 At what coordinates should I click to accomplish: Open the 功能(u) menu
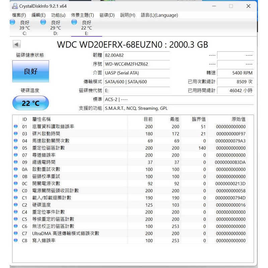click(58, 15)
